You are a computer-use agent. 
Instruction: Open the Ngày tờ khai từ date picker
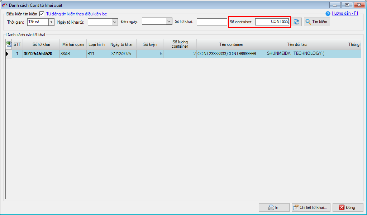[x=115, y=22]
